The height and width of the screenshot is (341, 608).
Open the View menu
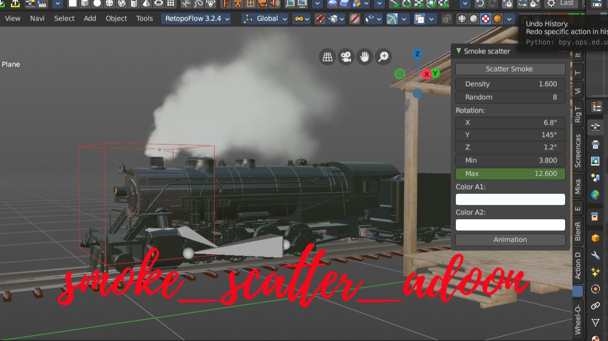12,19
